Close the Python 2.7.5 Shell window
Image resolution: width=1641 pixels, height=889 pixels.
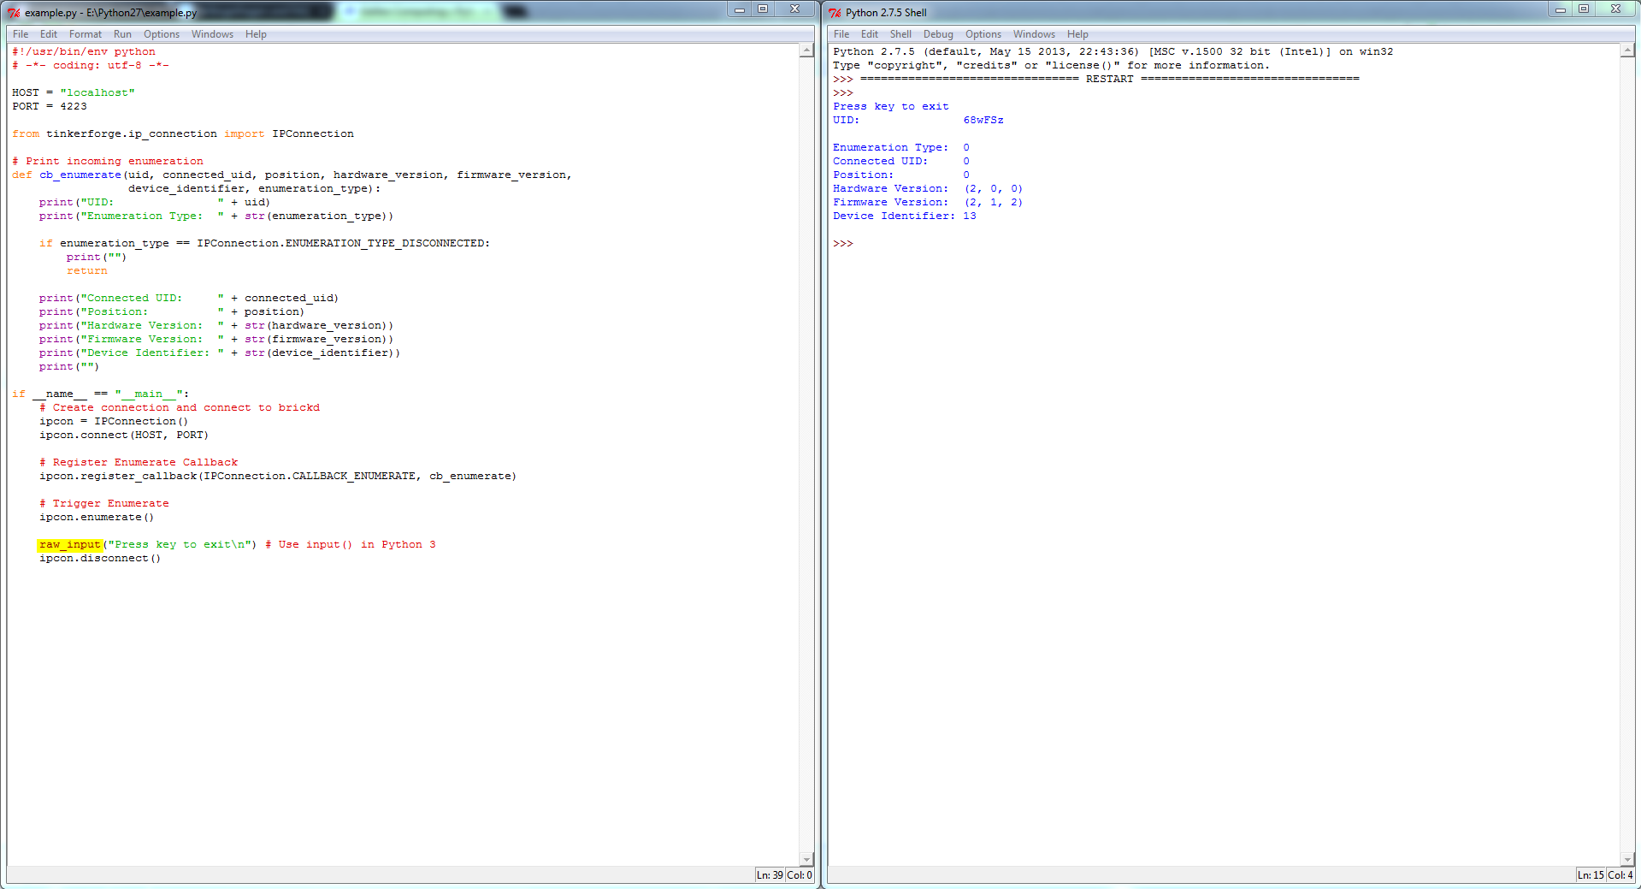(x=1615, y=9)
